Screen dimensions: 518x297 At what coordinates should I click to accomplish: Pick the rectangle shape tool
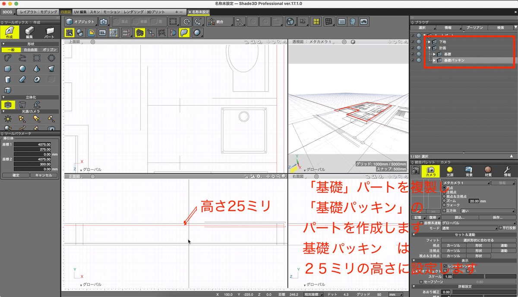pyautogui.click(x=37, y=58)
